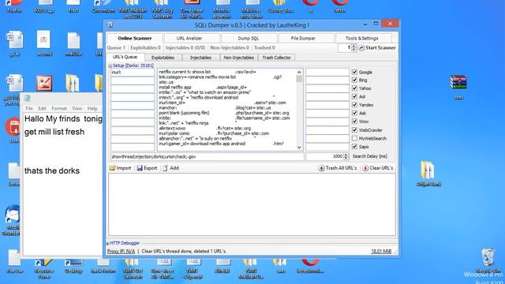Click Trash All URL's

tap(338, 168)
